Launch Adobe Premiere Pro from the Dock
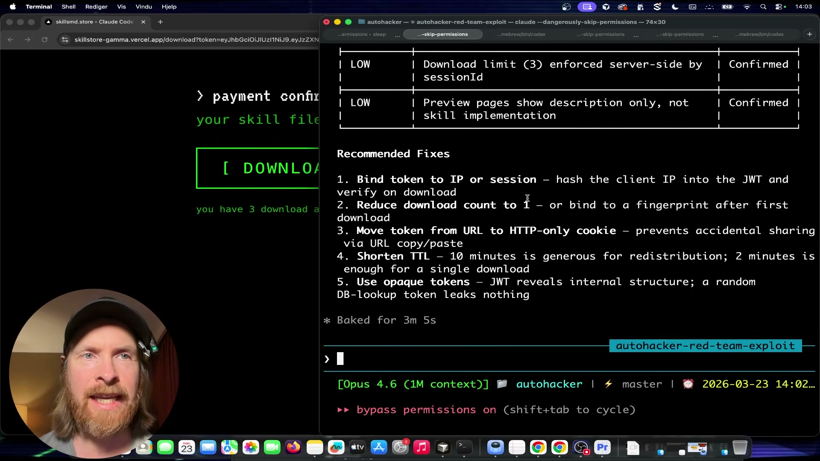This screenshot has width=820, height=461. pos(603,447)
